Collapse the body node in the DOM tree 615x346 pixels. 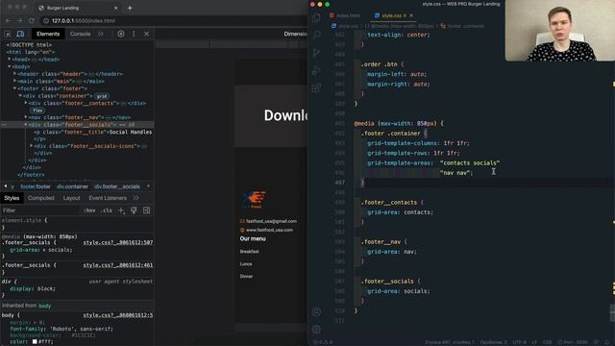point(10,66)
